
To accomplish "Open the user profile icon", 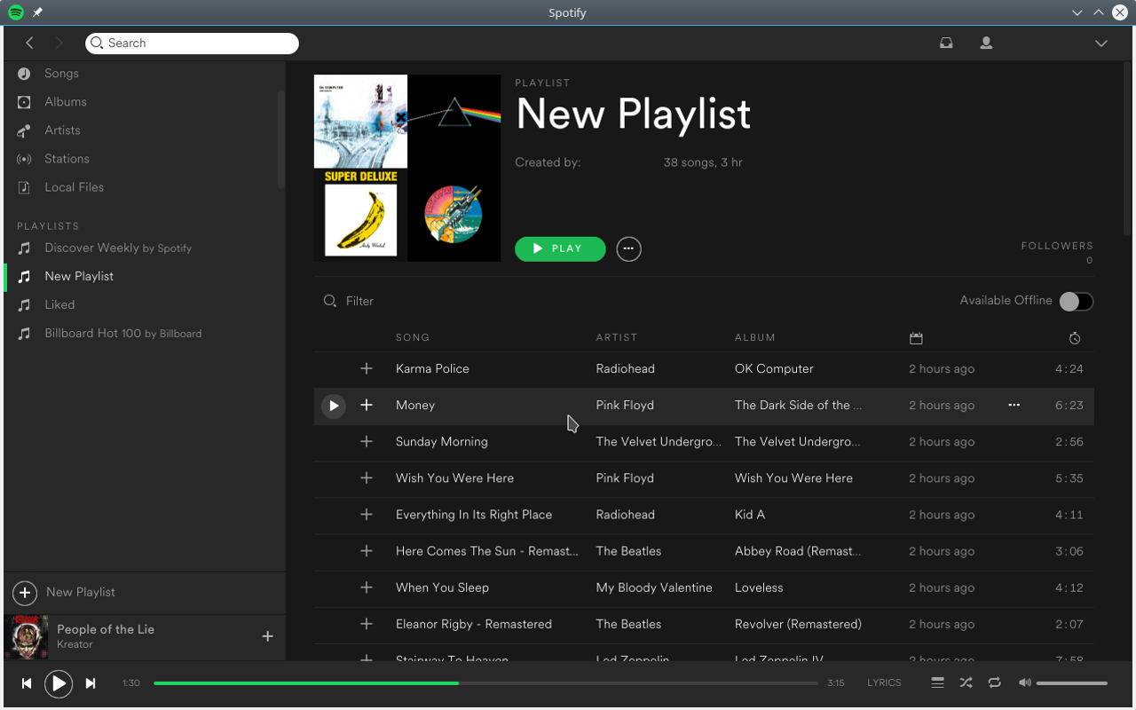I will [986, 43].
